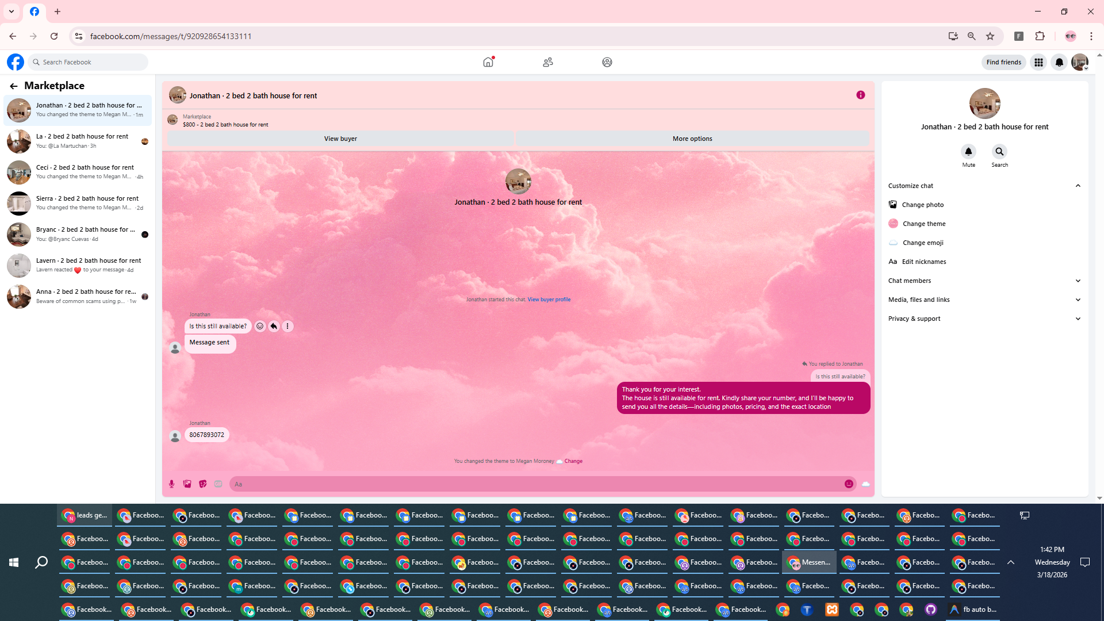Open the sticker picker icon
Image resolution: width=1104 pixels, height=621 pixels.
coord(202,484)
